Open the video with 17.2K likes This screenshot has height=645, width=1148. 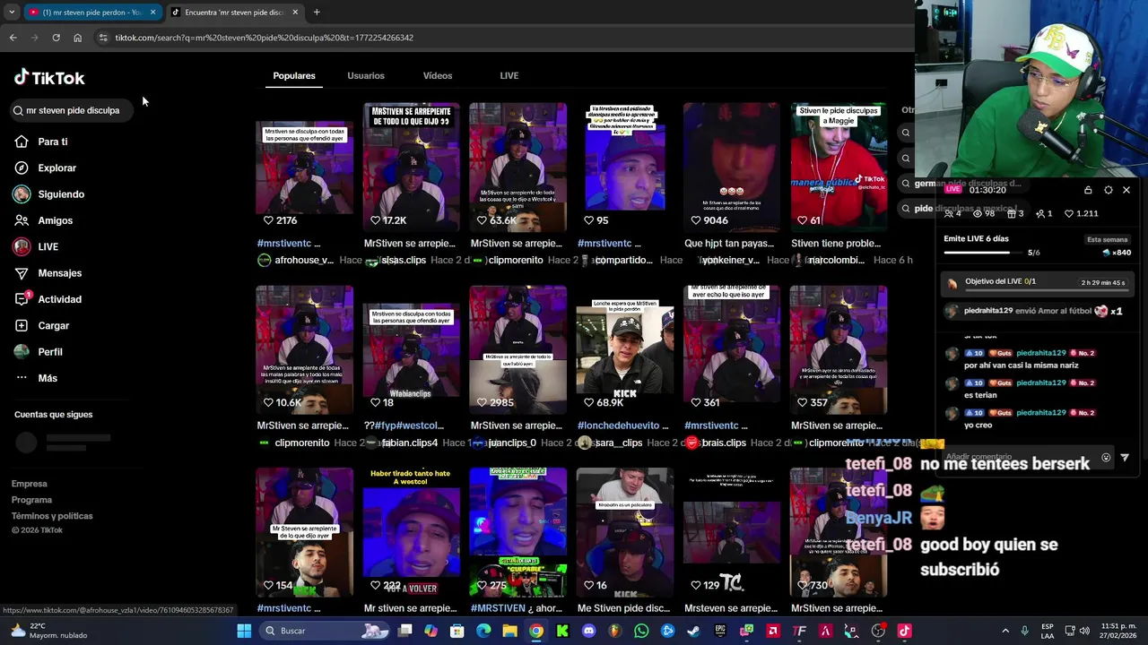pyautogui.click(x=411, y=167)
